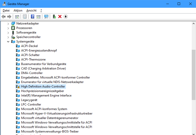Expand the Speichercontroller node
This screenshot has height=135, width=196.
coord(8,37)
